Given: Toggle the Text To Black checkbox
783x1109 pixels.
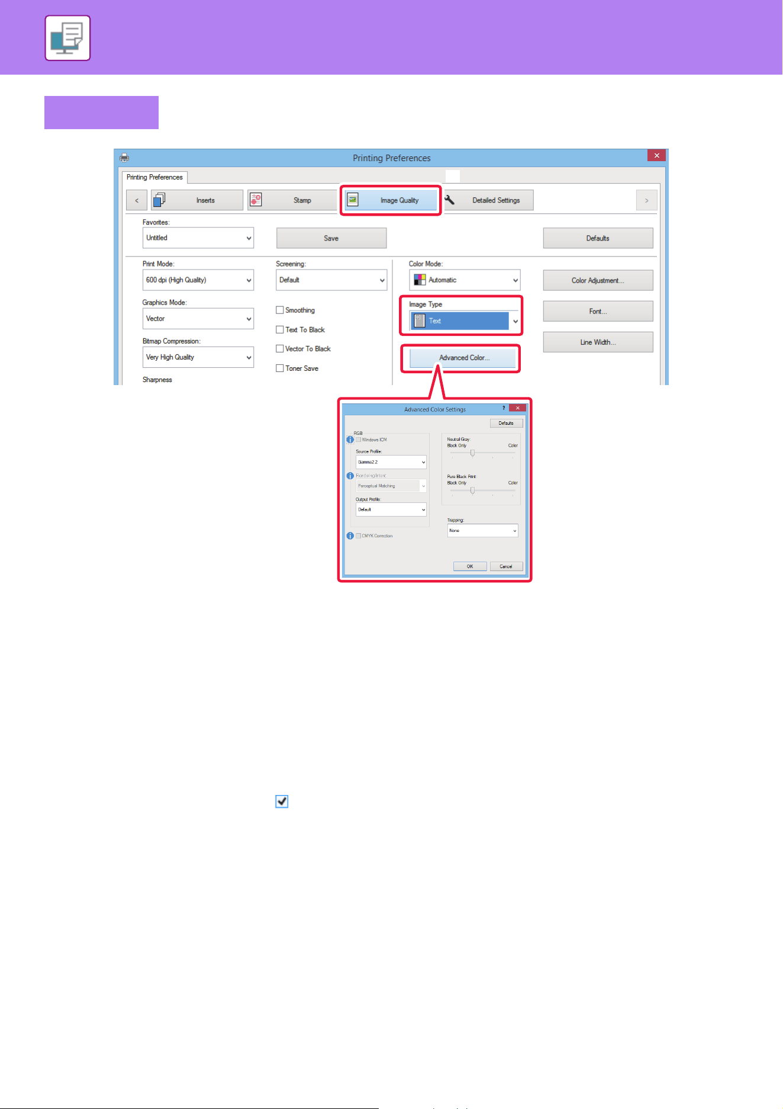Looking at the screenshot, I should [x=280, y=329].
